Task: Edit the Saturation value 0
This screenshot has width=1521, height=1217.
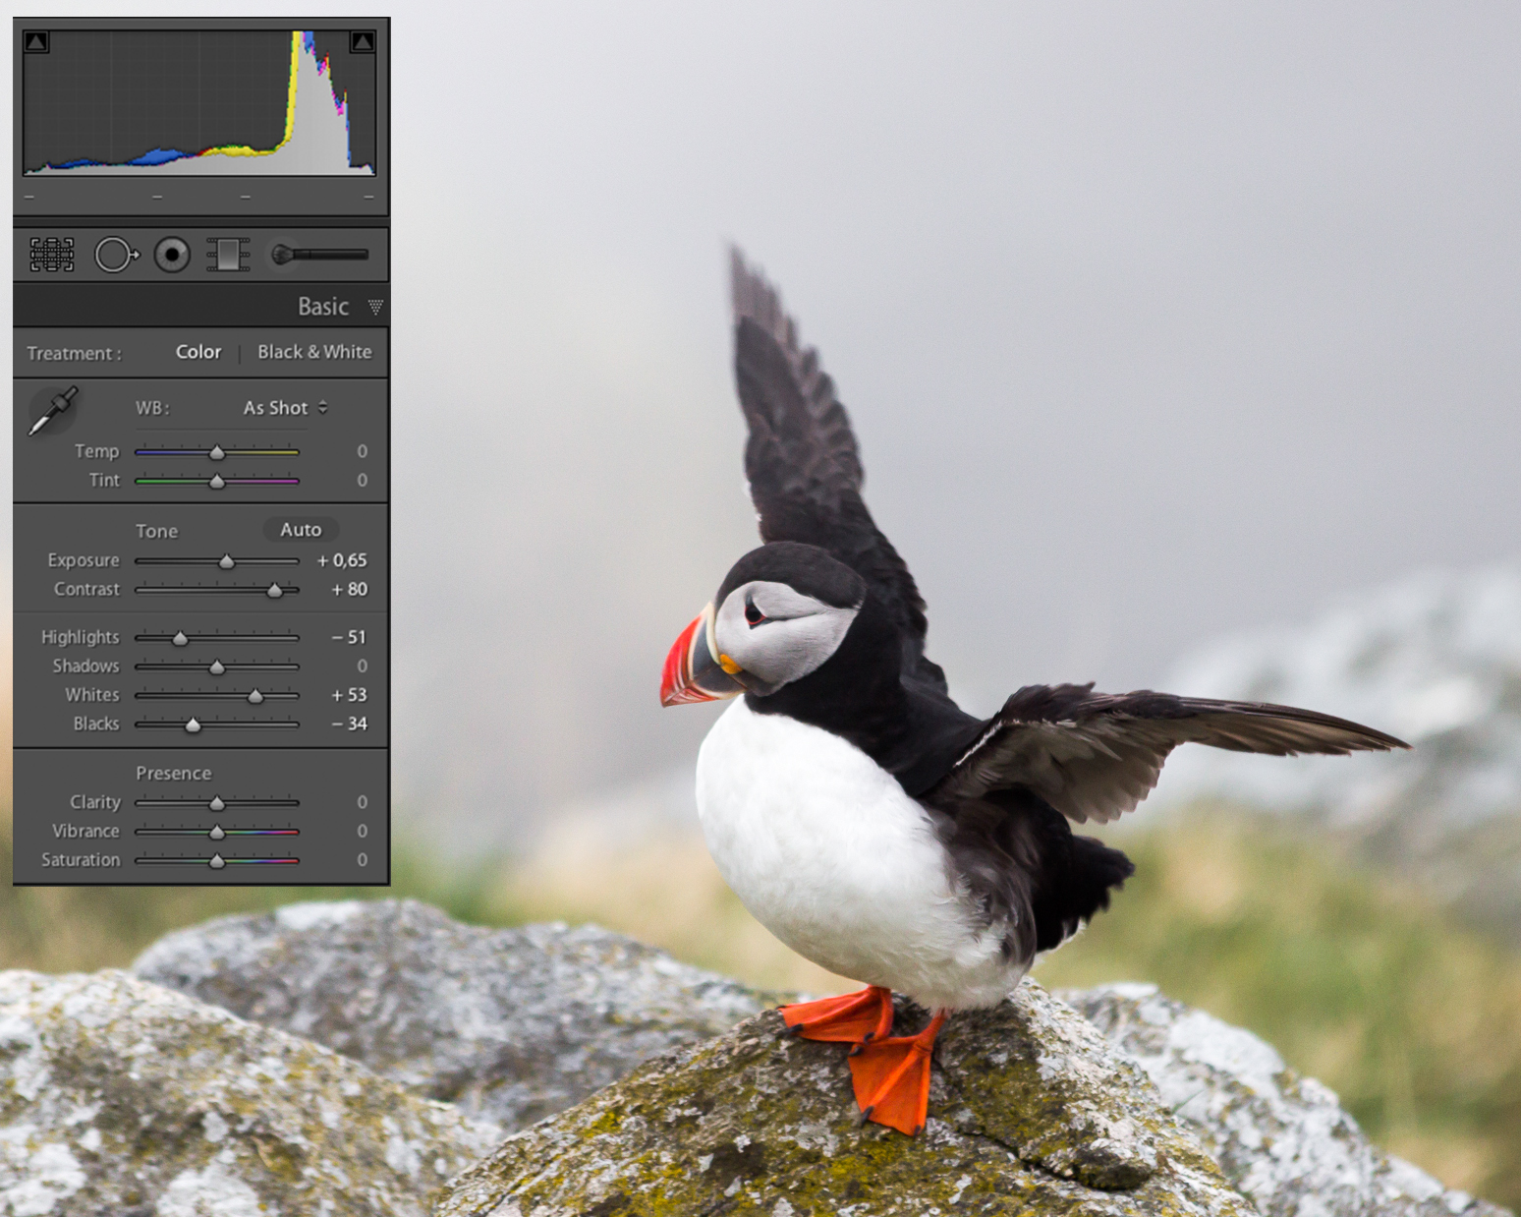Action: point(362,859)
